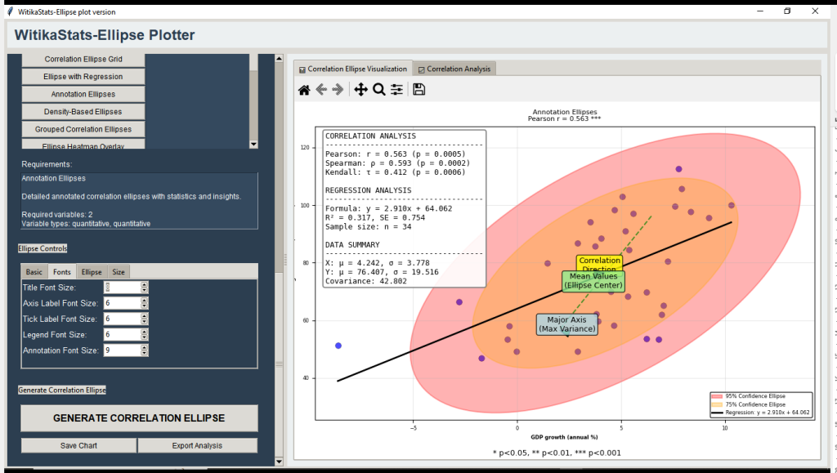Click the Axis Label Font Size field

[x=123, y=303]
